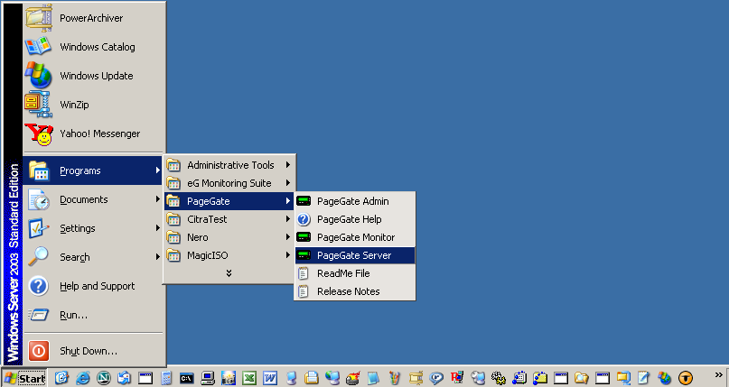
Task: Click the speech bubble taskbar icon
Action: point(436,378)
